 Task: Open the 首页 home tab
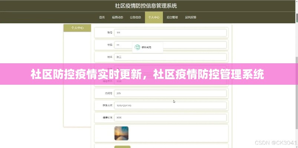click(102, 17)
